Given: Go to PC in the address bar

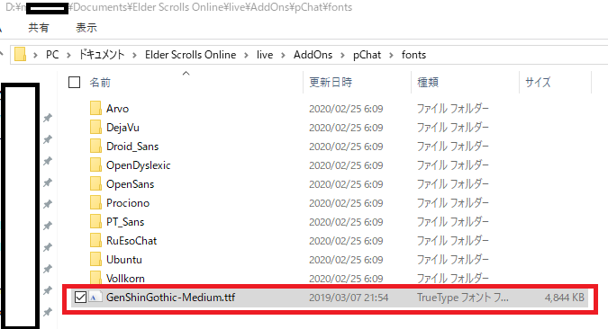Looking at the screenshot, I should pyautogui.click(x=52, y=55).
